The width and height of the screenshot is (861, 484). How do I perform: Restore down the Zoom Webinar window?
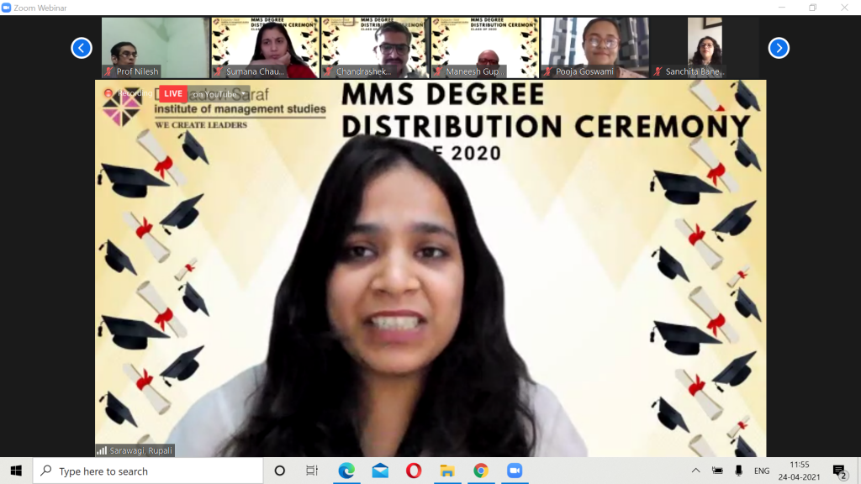click(x=813, y=8)
